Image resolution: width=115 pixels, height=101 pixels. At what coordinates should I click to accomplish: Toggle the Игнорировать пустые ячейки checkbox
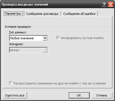58,38
